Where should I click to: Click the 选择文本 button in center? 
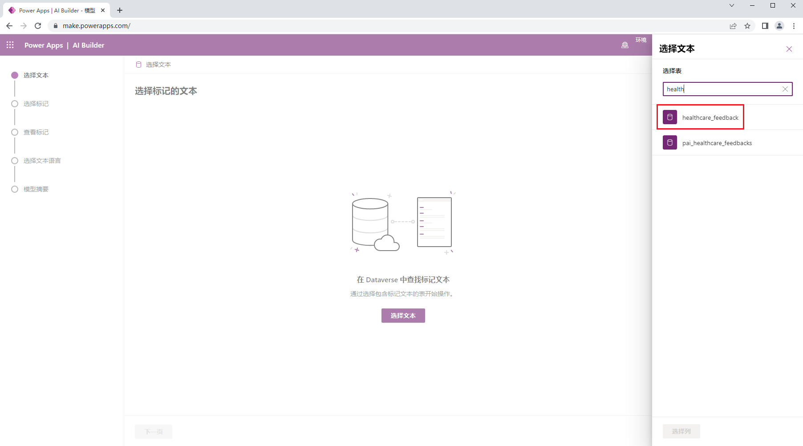tap(403, 316)
